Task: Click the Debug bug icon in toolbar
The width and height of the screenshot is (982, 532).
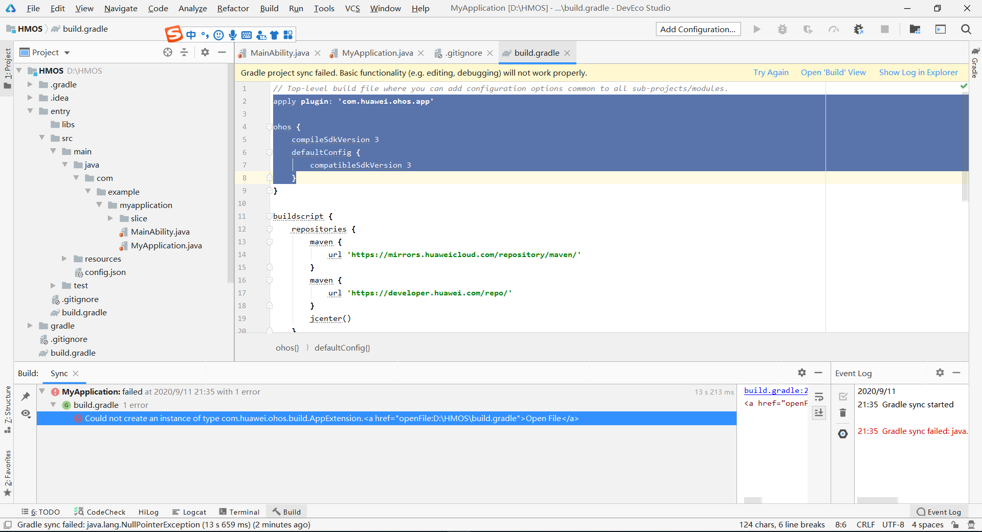Action: [x=783, y=29]
